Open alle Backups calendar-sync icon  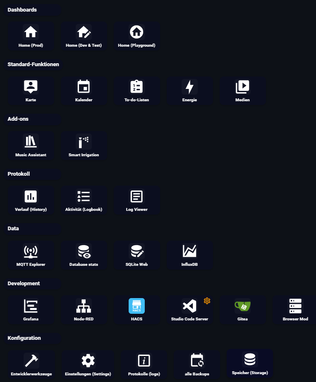click(197, 361)
